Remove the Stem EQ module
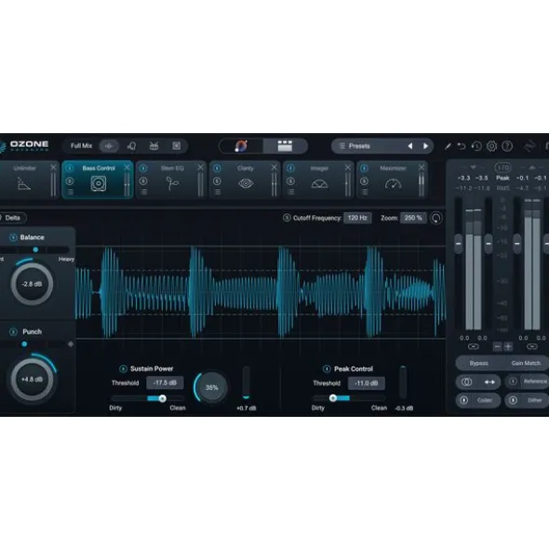The width and height of the screenshot is (549, 550). 200,168
